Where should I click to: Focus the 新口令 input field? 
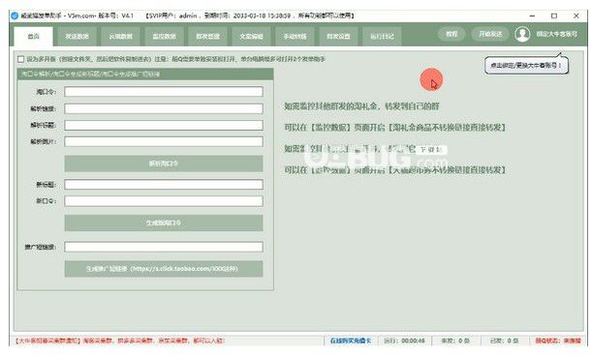coord(164,201)
